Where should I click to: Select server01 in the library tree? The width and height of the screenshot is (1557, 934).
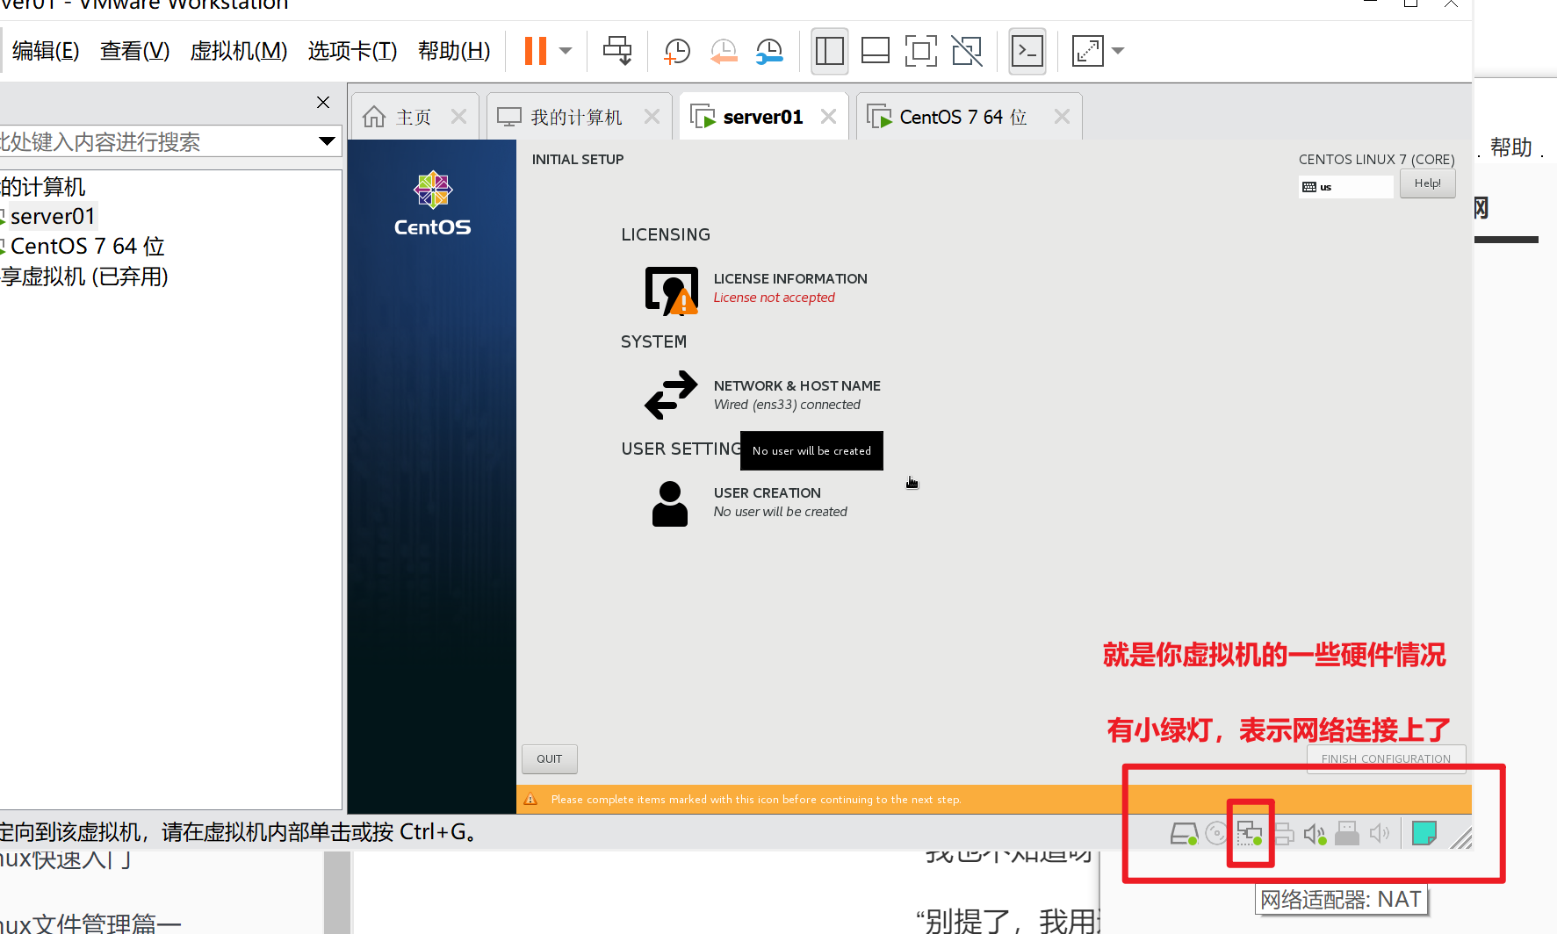pos(53,217)
